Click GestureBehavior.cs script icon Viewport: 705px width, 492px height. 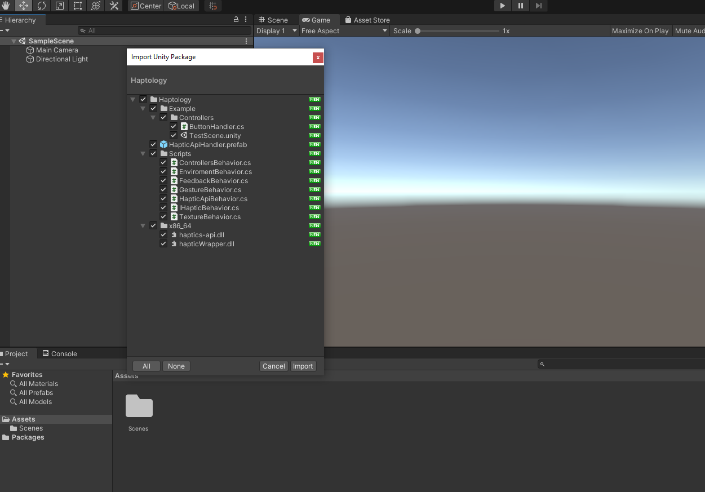174,190
